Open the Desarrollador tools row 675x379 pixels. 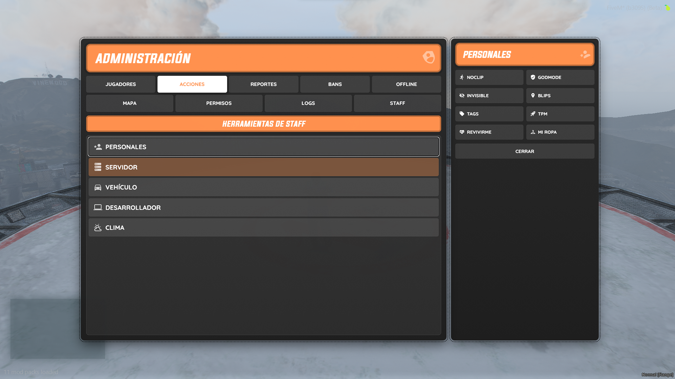tap(264, 207)
